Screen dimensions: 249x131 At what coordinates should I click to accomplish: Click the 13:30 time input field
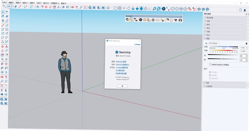point(243,48)
